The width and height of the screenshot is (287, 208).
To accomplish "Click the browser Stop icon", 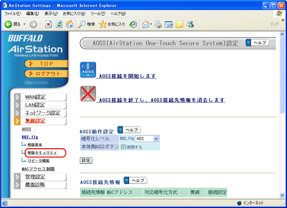I will coord(48,24).
